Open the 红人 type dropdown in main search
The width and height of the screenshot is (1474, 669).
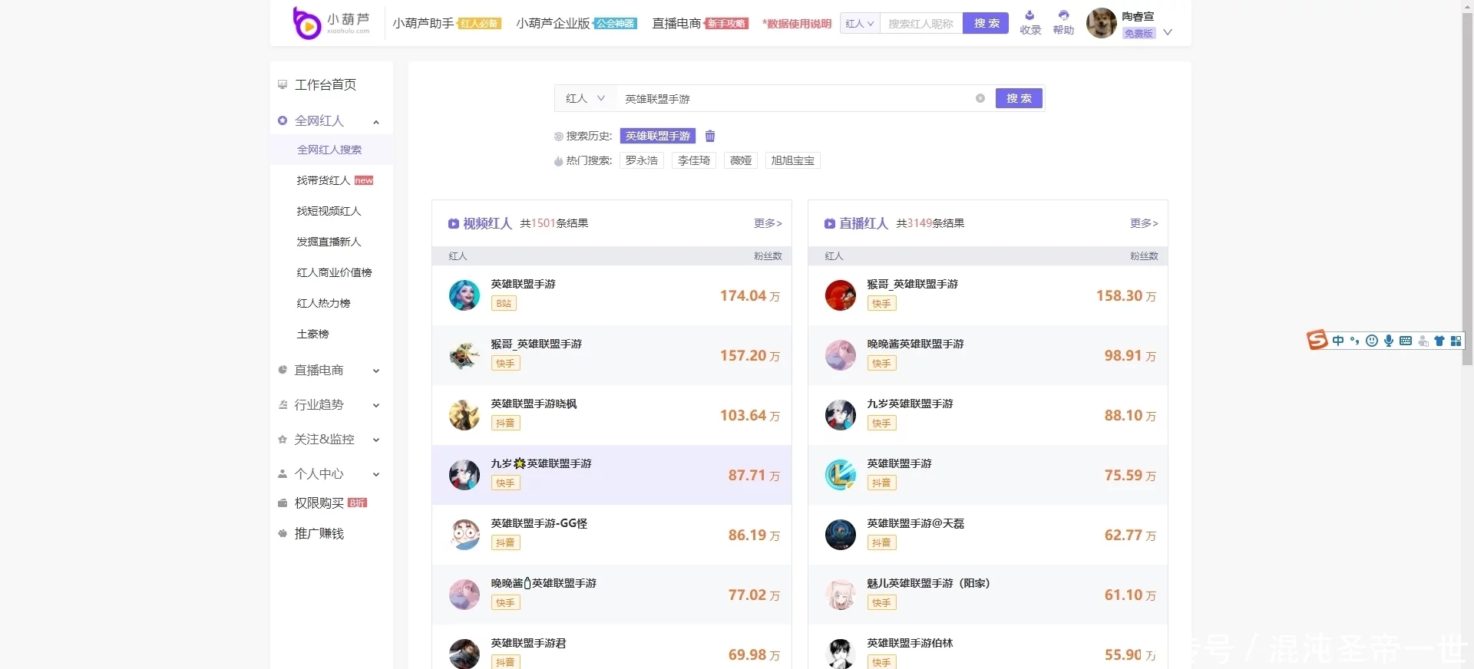tap(585, 98)
